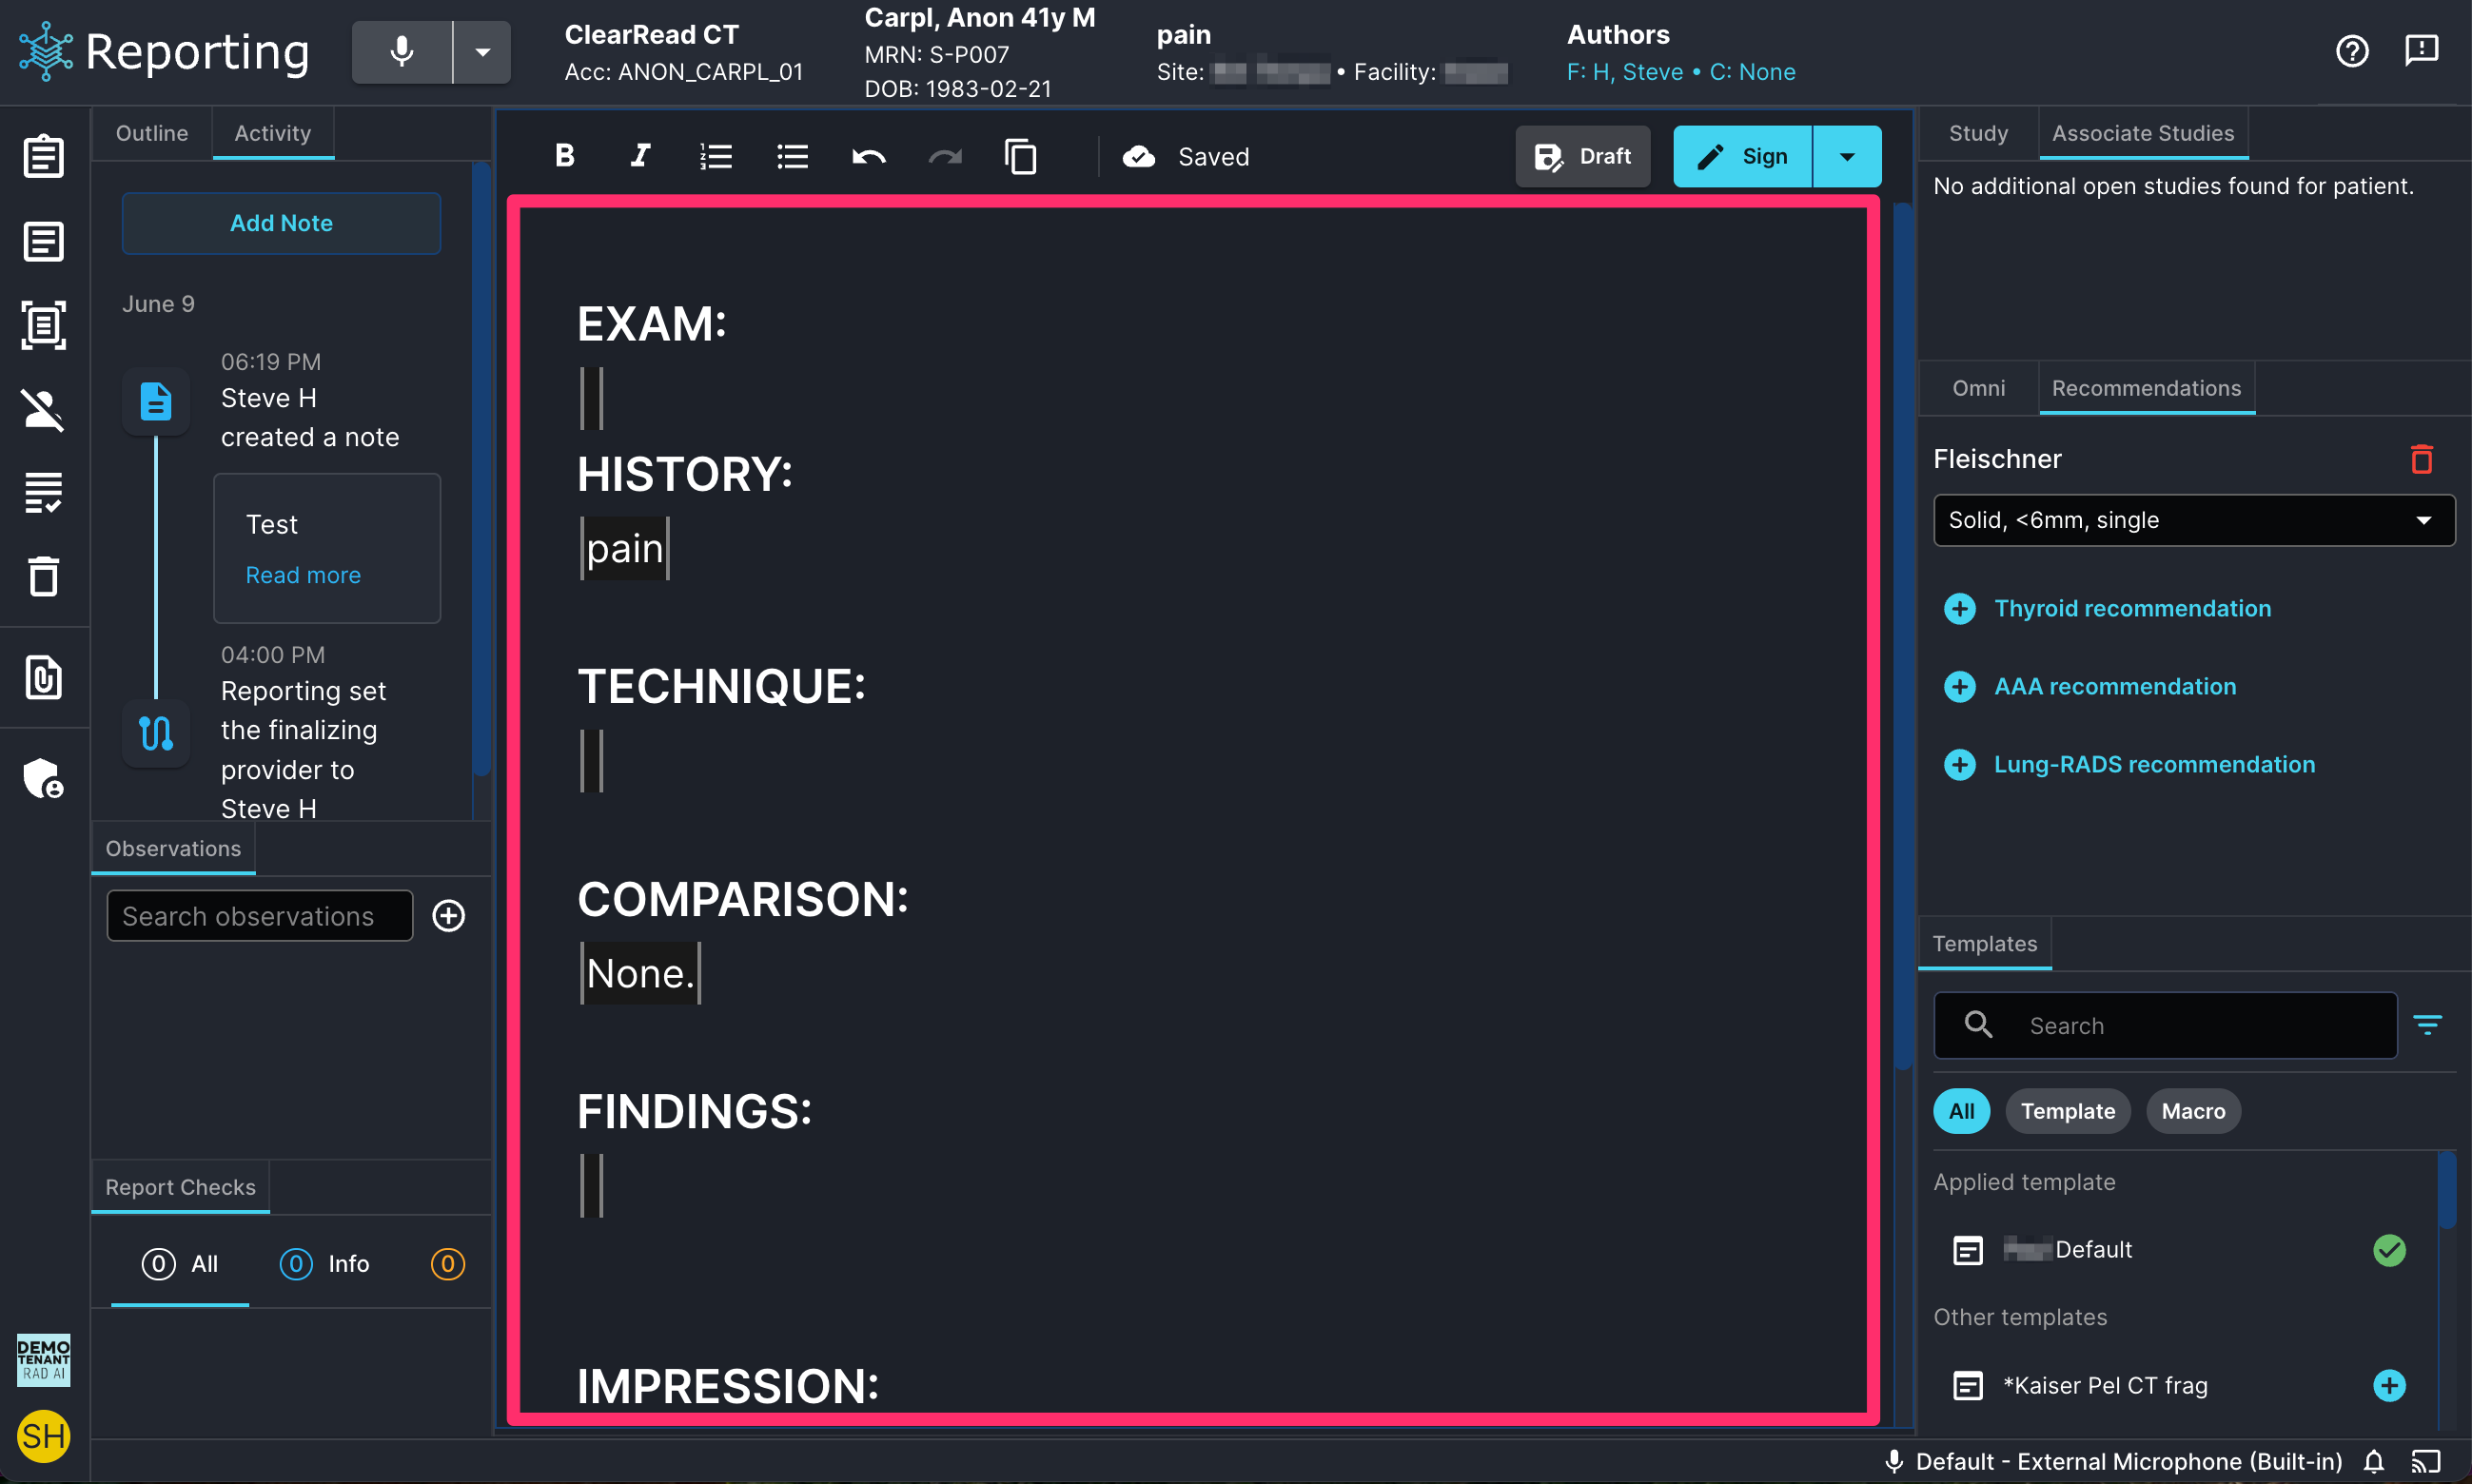Select the Templates tab
Screen dimensions: 2472x1484
click(x=1984, y=944)
